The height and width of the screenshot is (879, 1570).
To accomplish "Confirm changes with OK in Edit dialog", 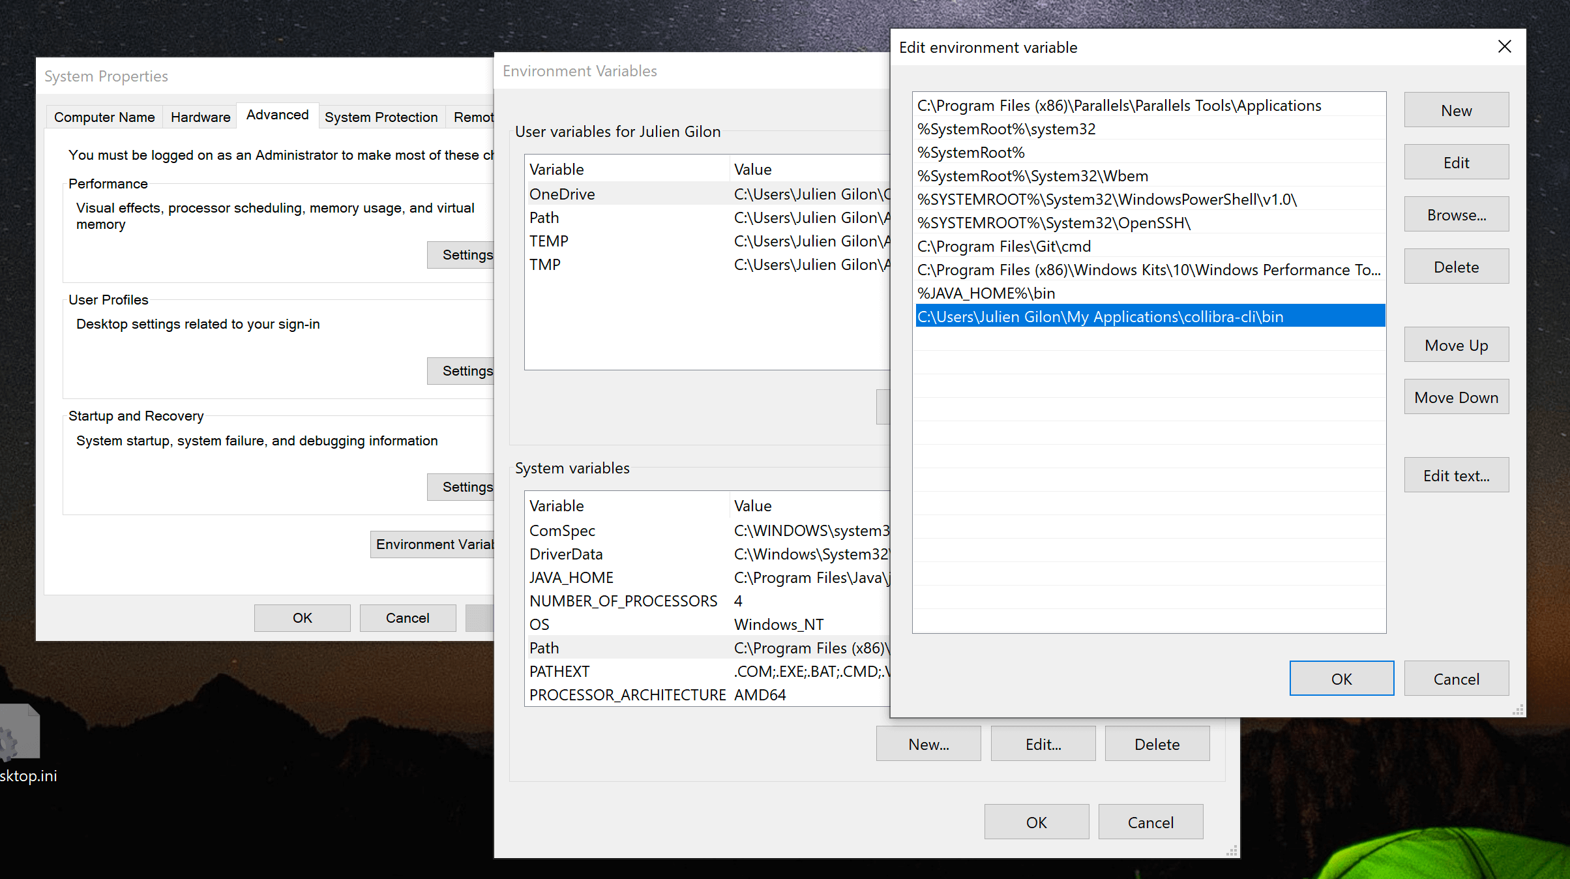I will click(1341, 678).
